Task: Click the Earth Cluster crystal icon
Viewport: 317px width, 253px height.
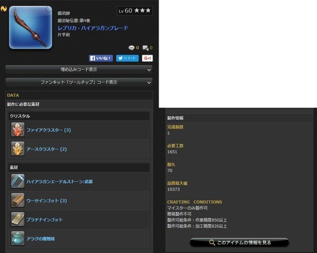Action: pyautogui.click(x=18, y=149)
